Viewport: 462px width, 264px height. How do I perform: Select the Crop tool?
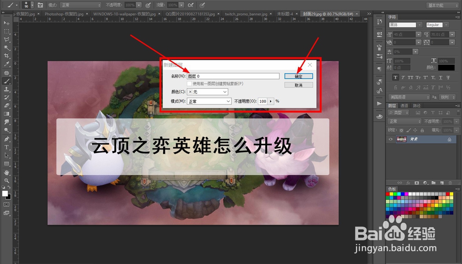point(6,56)
